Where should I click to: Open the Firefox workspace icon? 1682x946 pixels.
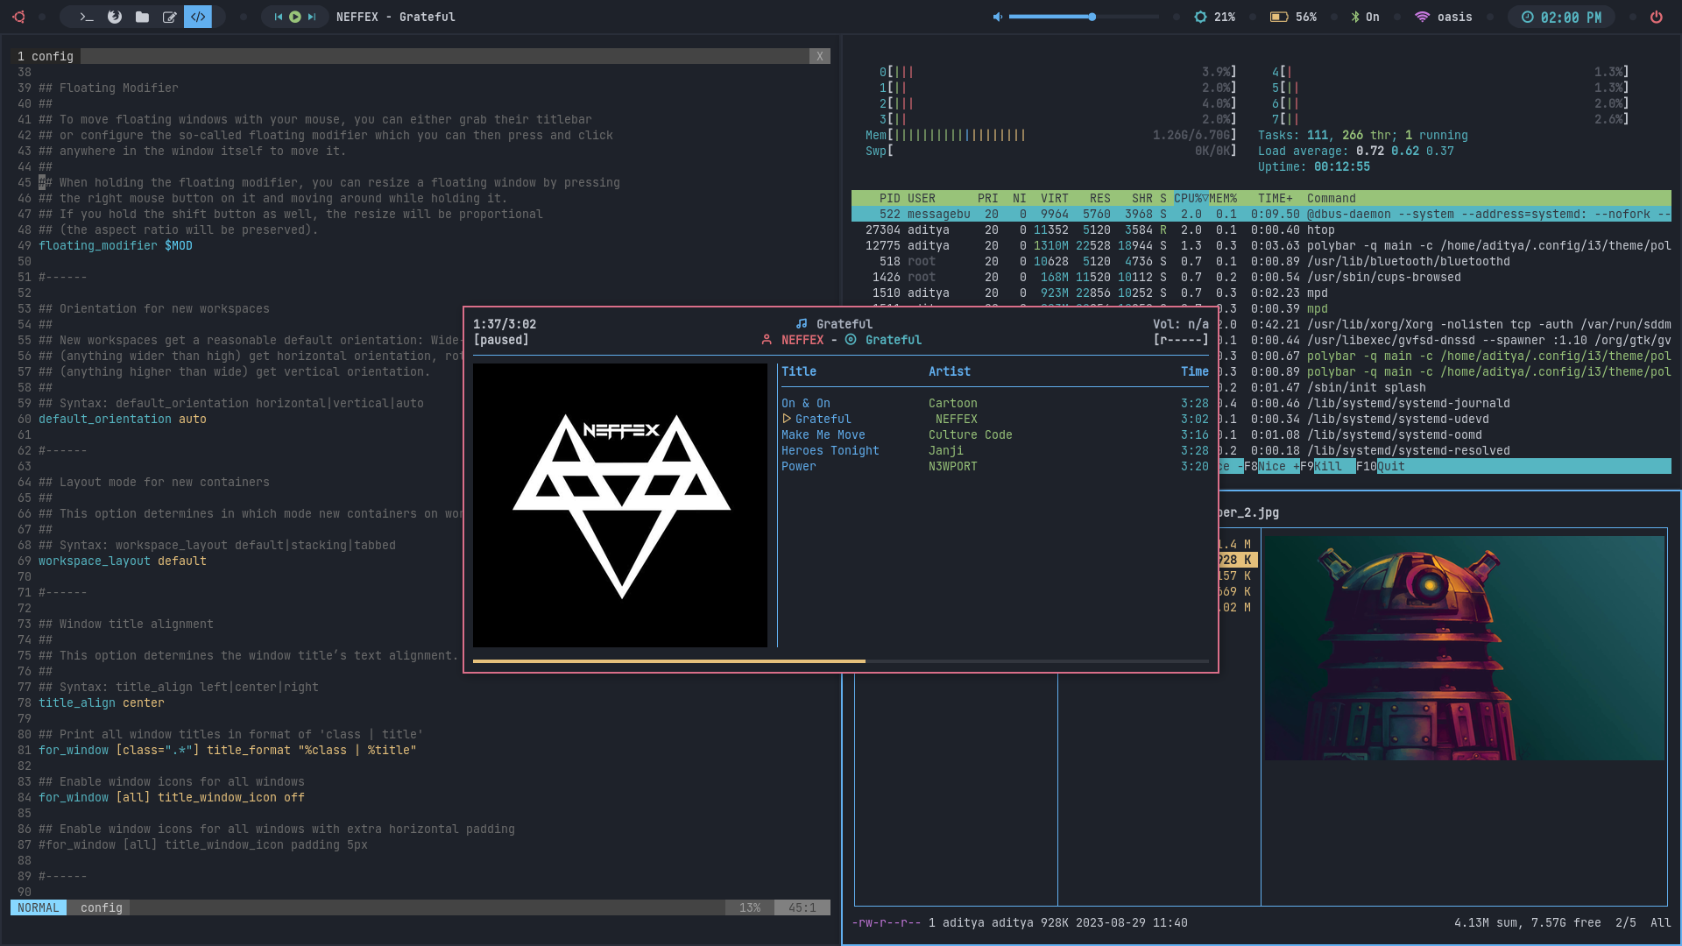pos(114,17)
